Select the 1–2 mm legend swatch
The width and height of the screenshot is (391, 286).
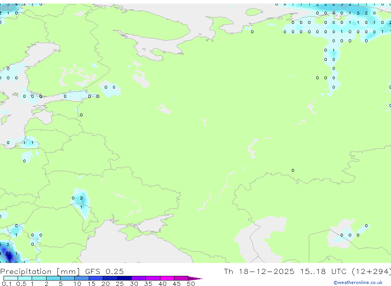(x=39, y=278)
